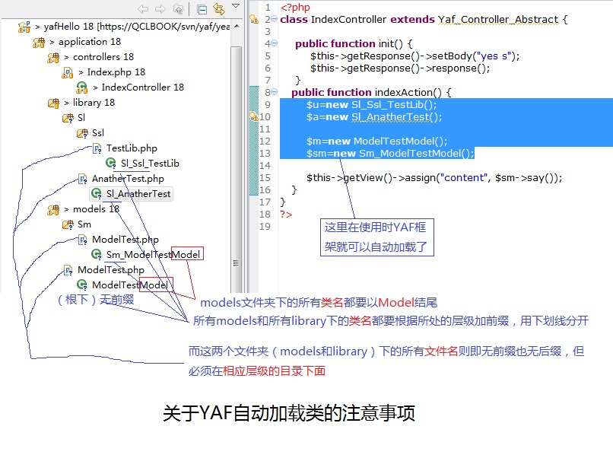613x458 pixels.
Task: Click the Back navigation arrow in explorer toolbar
Action: 143,8
